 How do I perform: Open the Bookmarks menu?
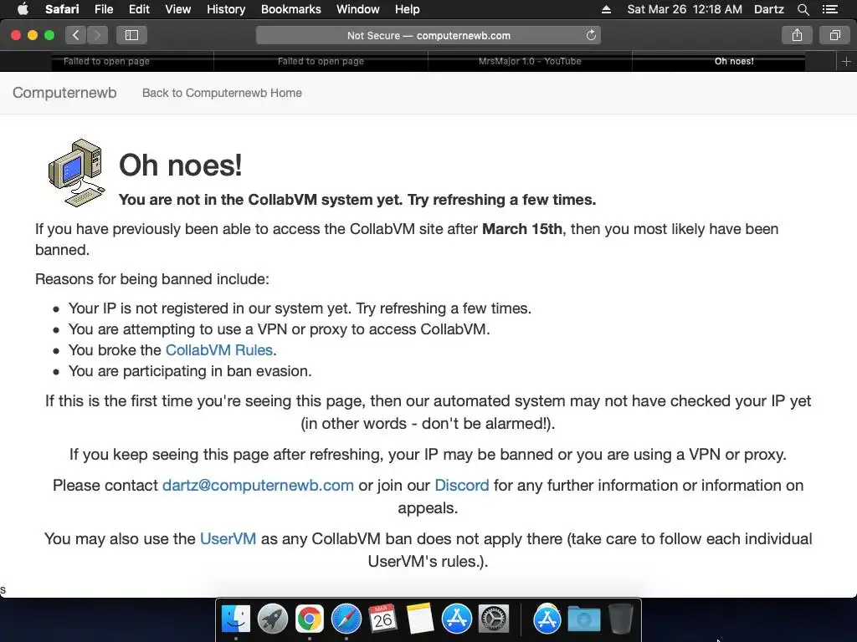pos(290,9)
